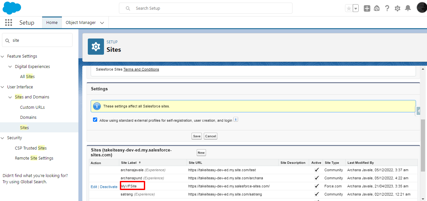Open the satrang site label
Viewport: 427px width, 201px height.
pyautogui.click(x=127, y=194)
